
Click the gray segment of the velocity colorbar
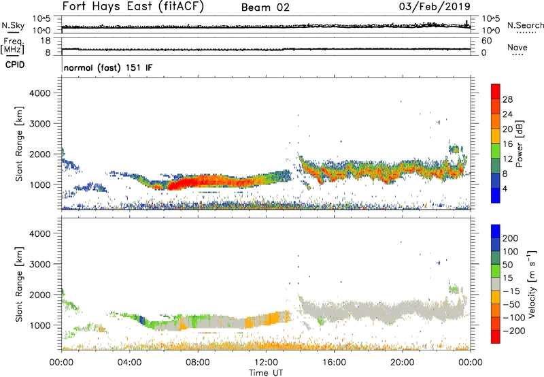[x=496, y=284]
